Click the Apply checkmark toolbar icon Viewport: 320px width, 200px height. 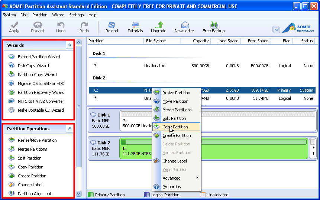tap(14, 25)
